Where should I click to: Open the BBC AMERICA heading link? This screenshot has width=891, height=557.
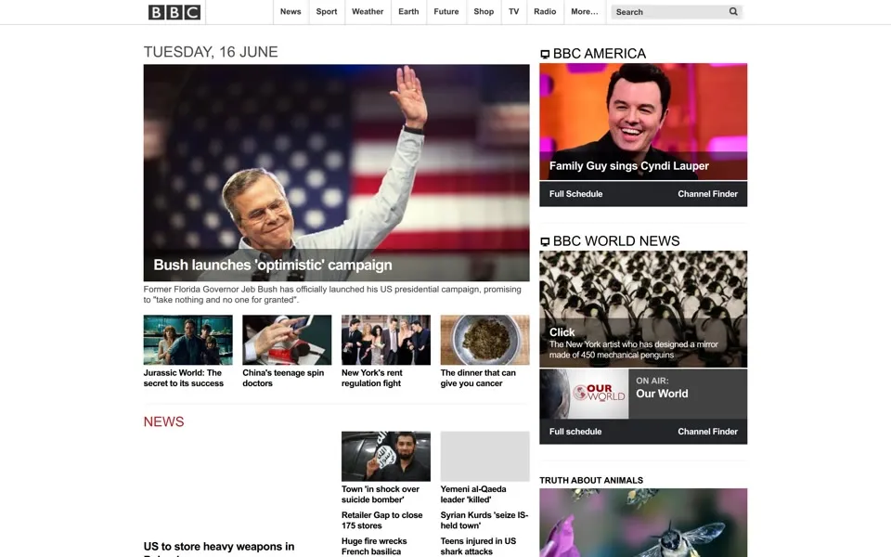coord(600,54)
